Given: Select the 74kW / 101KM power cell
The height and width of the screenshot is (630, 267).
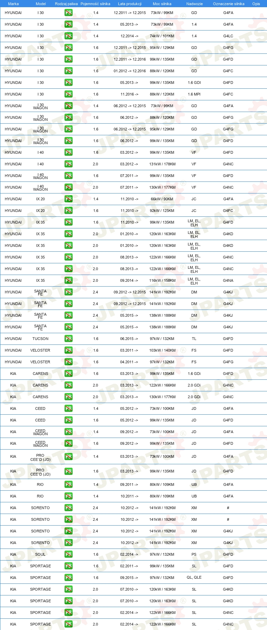Looking at the screenshot, I should coord(162,36).
